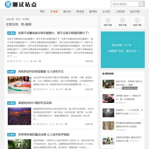Open the 用书雕刻 sculpture article link
This screenshot has height=149, width=149.
(x=129, y=125)
